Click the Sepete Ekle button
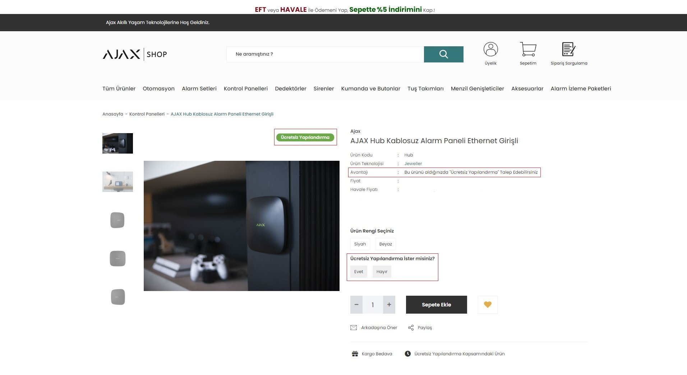 [436, 305]
